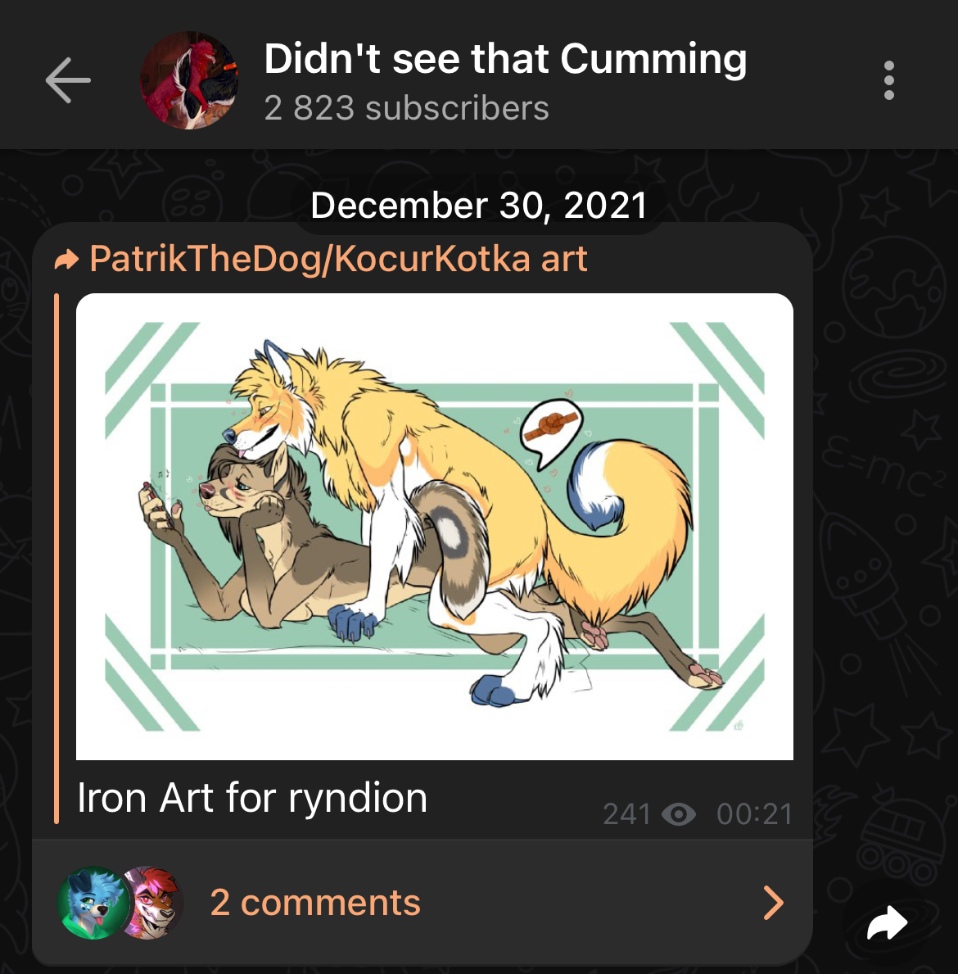Image resolution: width=958 pixels, height=974 pixels.
Task: Share the post with the round forward button
Action: [888, 923]
